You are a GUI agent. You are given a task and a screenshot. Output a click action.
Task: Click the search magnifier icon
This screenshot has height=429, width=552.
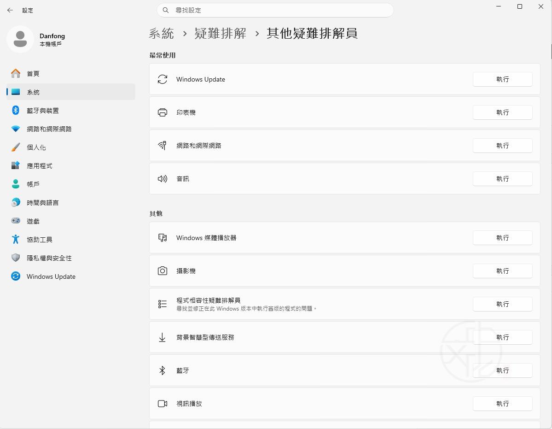tap(165, 10)
